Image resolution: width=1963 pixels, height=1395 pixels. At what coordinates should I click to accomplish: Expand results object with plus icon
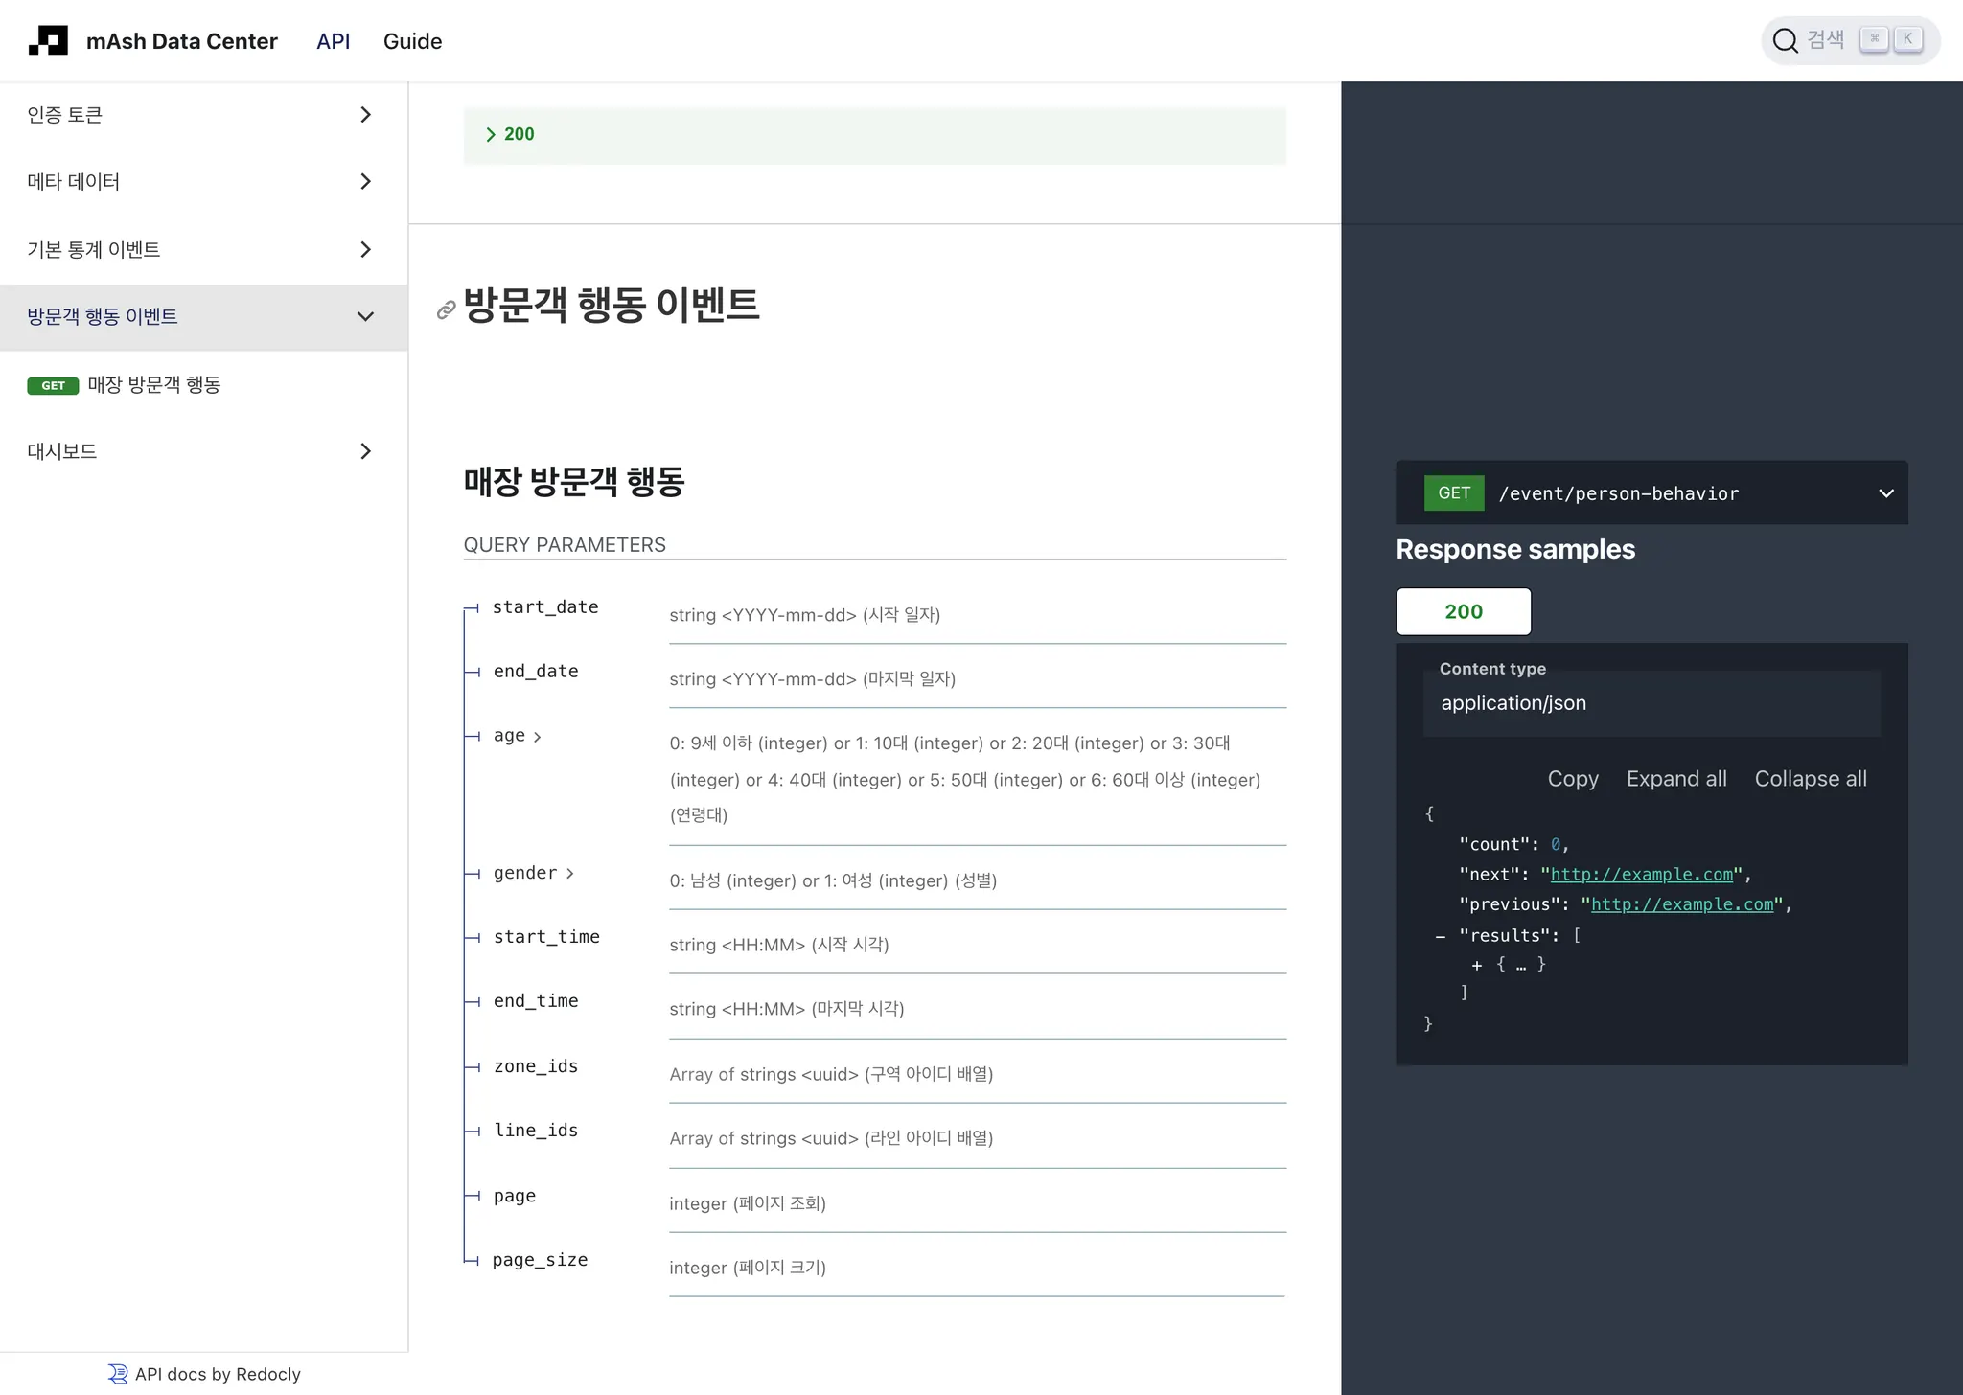coord(1477,965)
